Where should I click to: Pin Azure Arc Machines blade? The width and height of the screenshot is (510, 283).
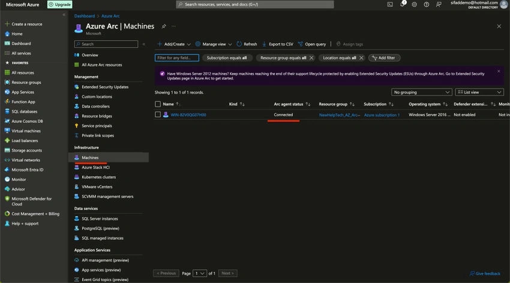[164, 26]
